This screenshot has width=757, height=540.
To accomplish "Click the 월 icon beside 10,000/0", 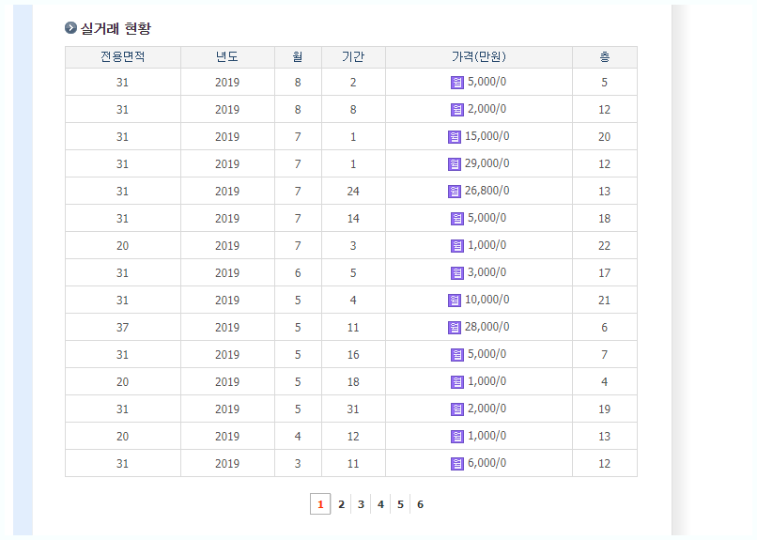I will point(455,301).
